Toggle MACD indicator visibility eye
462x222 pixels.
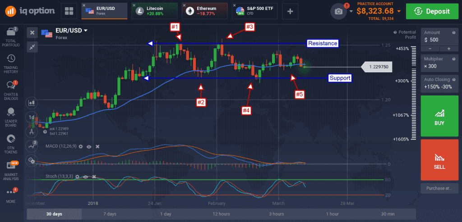tap(89, 146)
